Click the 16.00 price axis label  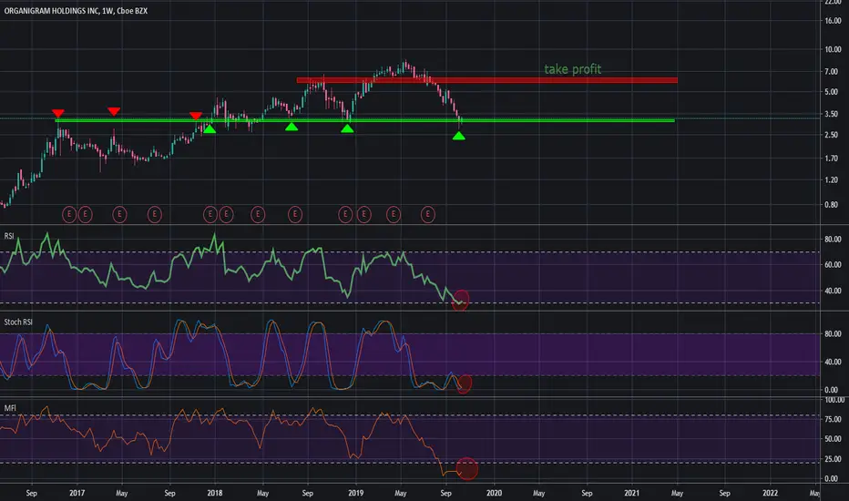(833, 21)
